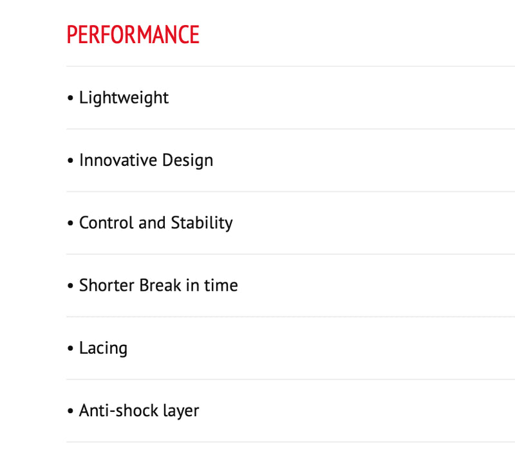Click the red PERFORMANCE heading

(133, 35)
